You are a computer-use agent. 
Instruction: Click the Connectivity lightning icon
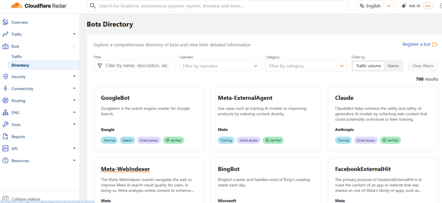[x=5, y=88]
